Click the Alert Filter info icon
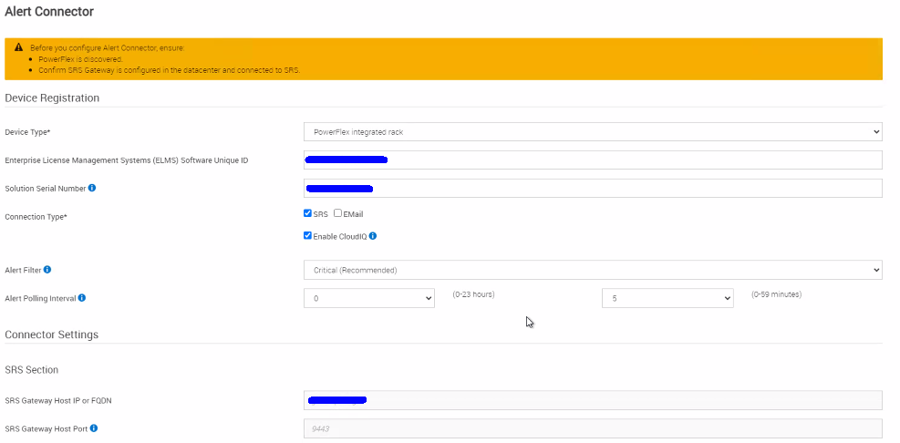 click(47, 270)
